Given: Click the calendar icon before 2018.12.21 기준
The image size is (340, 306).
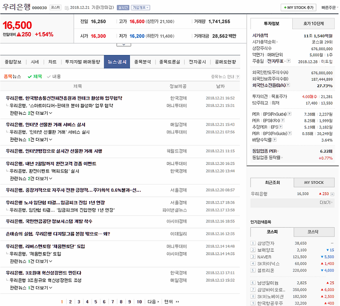Looking at the screenshot, I should pyautogui.click(x=67, y=8).
